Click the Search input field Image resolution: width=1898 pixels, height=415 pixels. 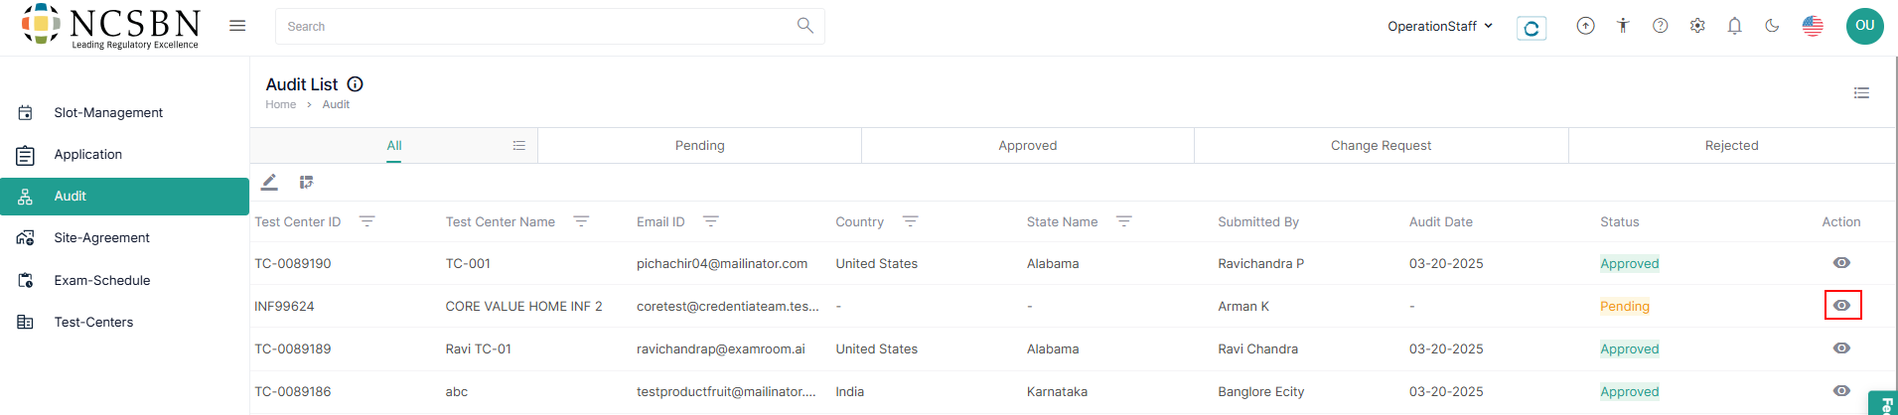[536, 27]
